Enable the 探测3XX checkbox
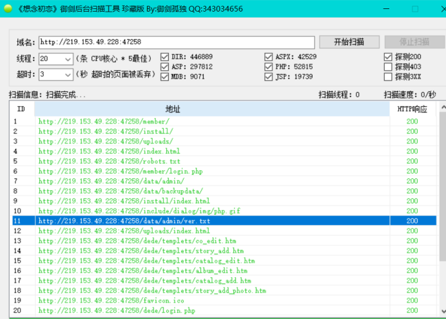This screenshot has height=319, width=446. point(388,77)
